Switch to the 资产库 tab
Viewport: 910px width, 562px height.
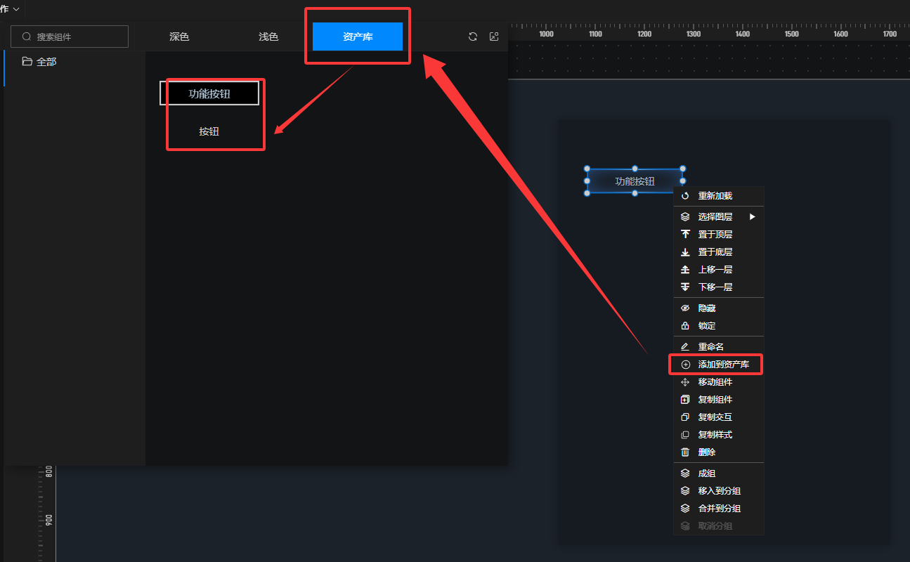point(358,37)
